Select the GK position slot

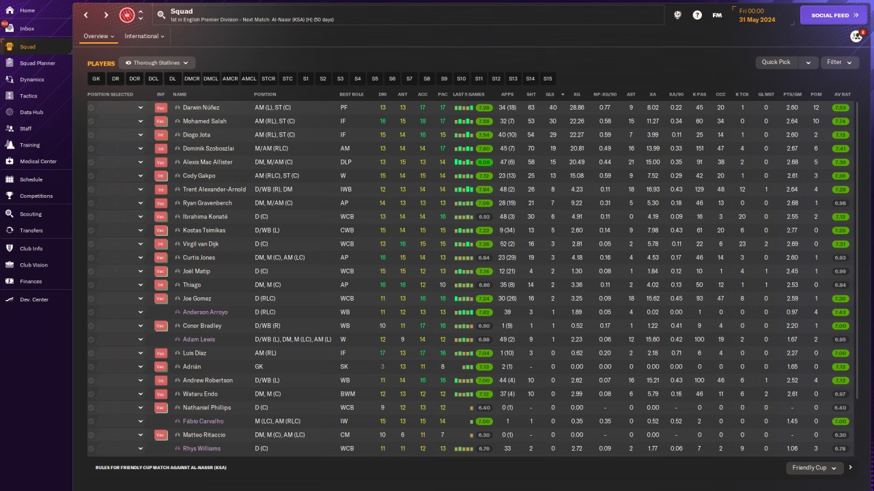coord(96,79)
